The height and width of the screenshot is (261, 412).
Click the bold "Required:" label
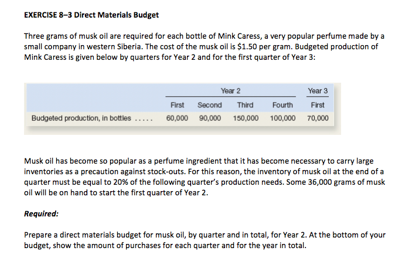click(42, 213)
